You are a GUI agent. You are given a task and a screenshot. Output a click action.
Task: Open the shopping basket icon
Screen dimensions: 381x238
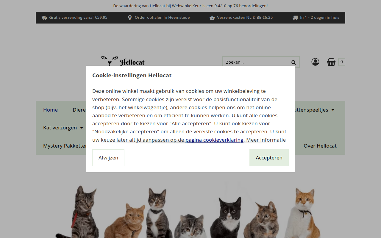331,62
